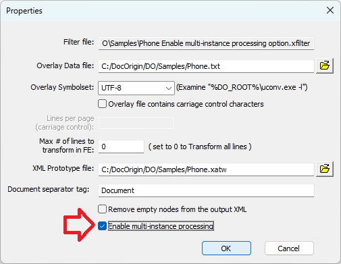Enable carriage control characters checkbox
The image size is (341, 264).
[102, 104]
